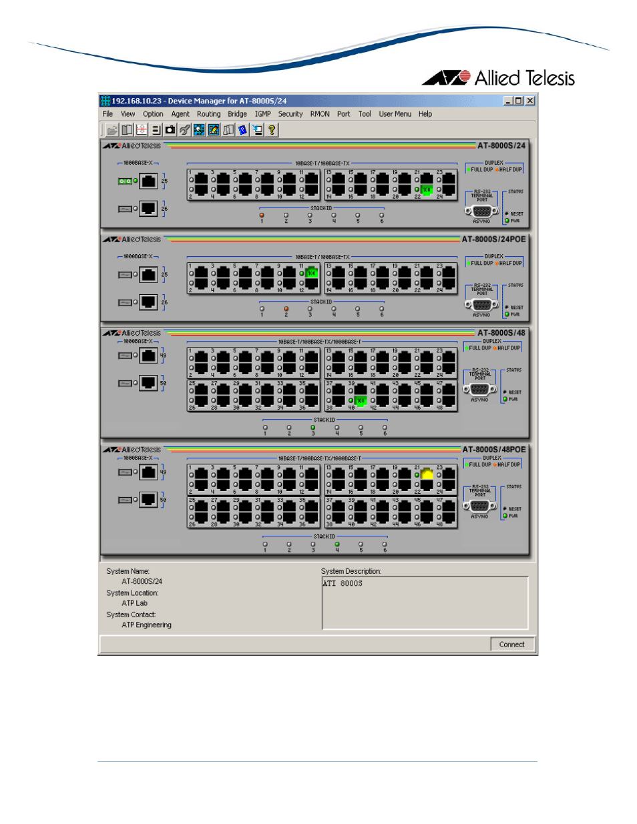Click the Connect button
Screen dimensions: 637x824
coord(512,645)
